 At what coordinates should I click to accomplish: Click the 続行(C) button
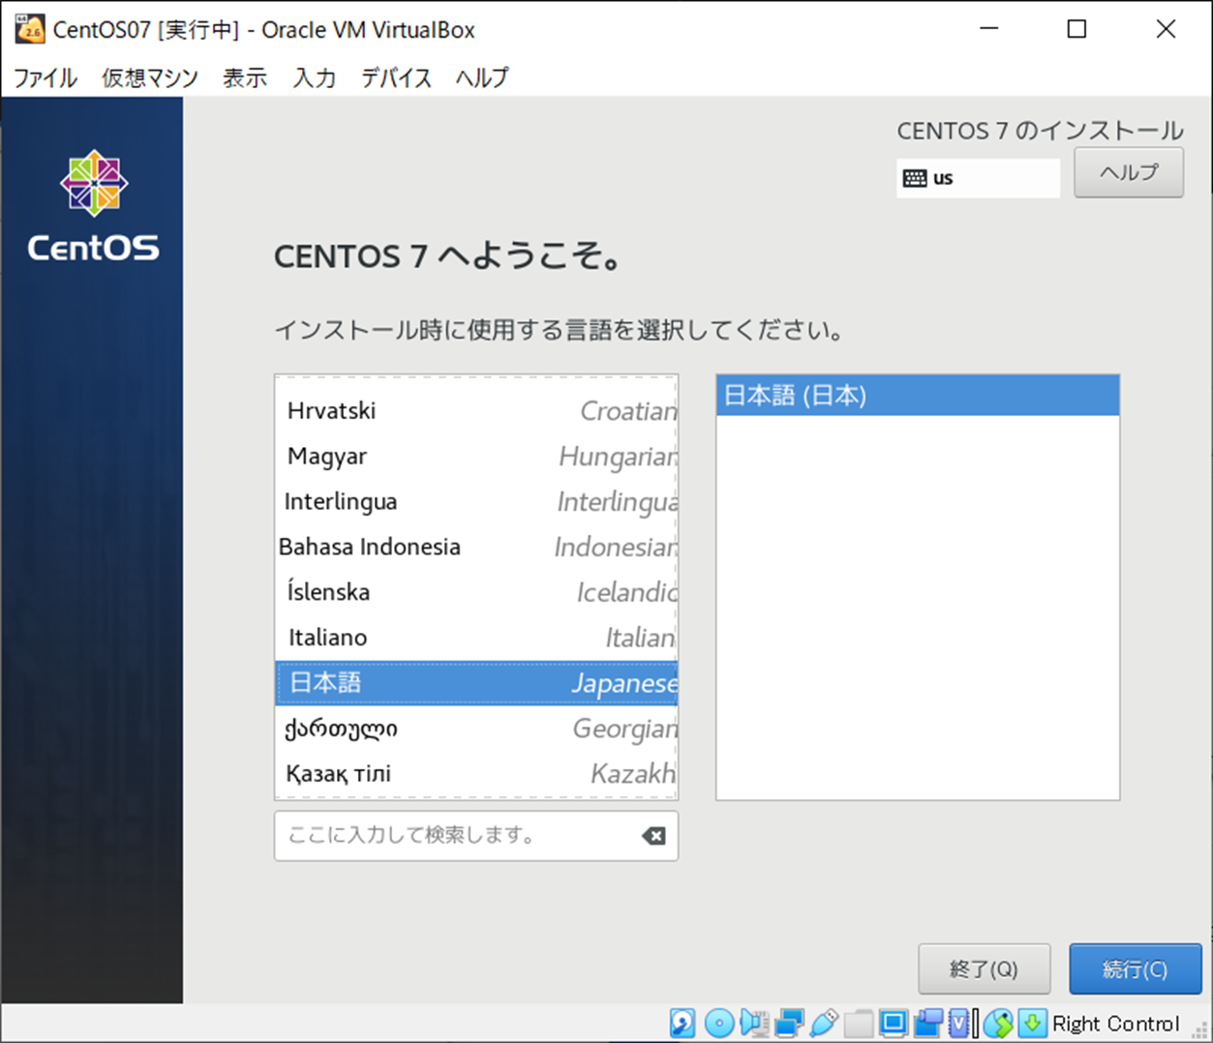coord(1135,968)
